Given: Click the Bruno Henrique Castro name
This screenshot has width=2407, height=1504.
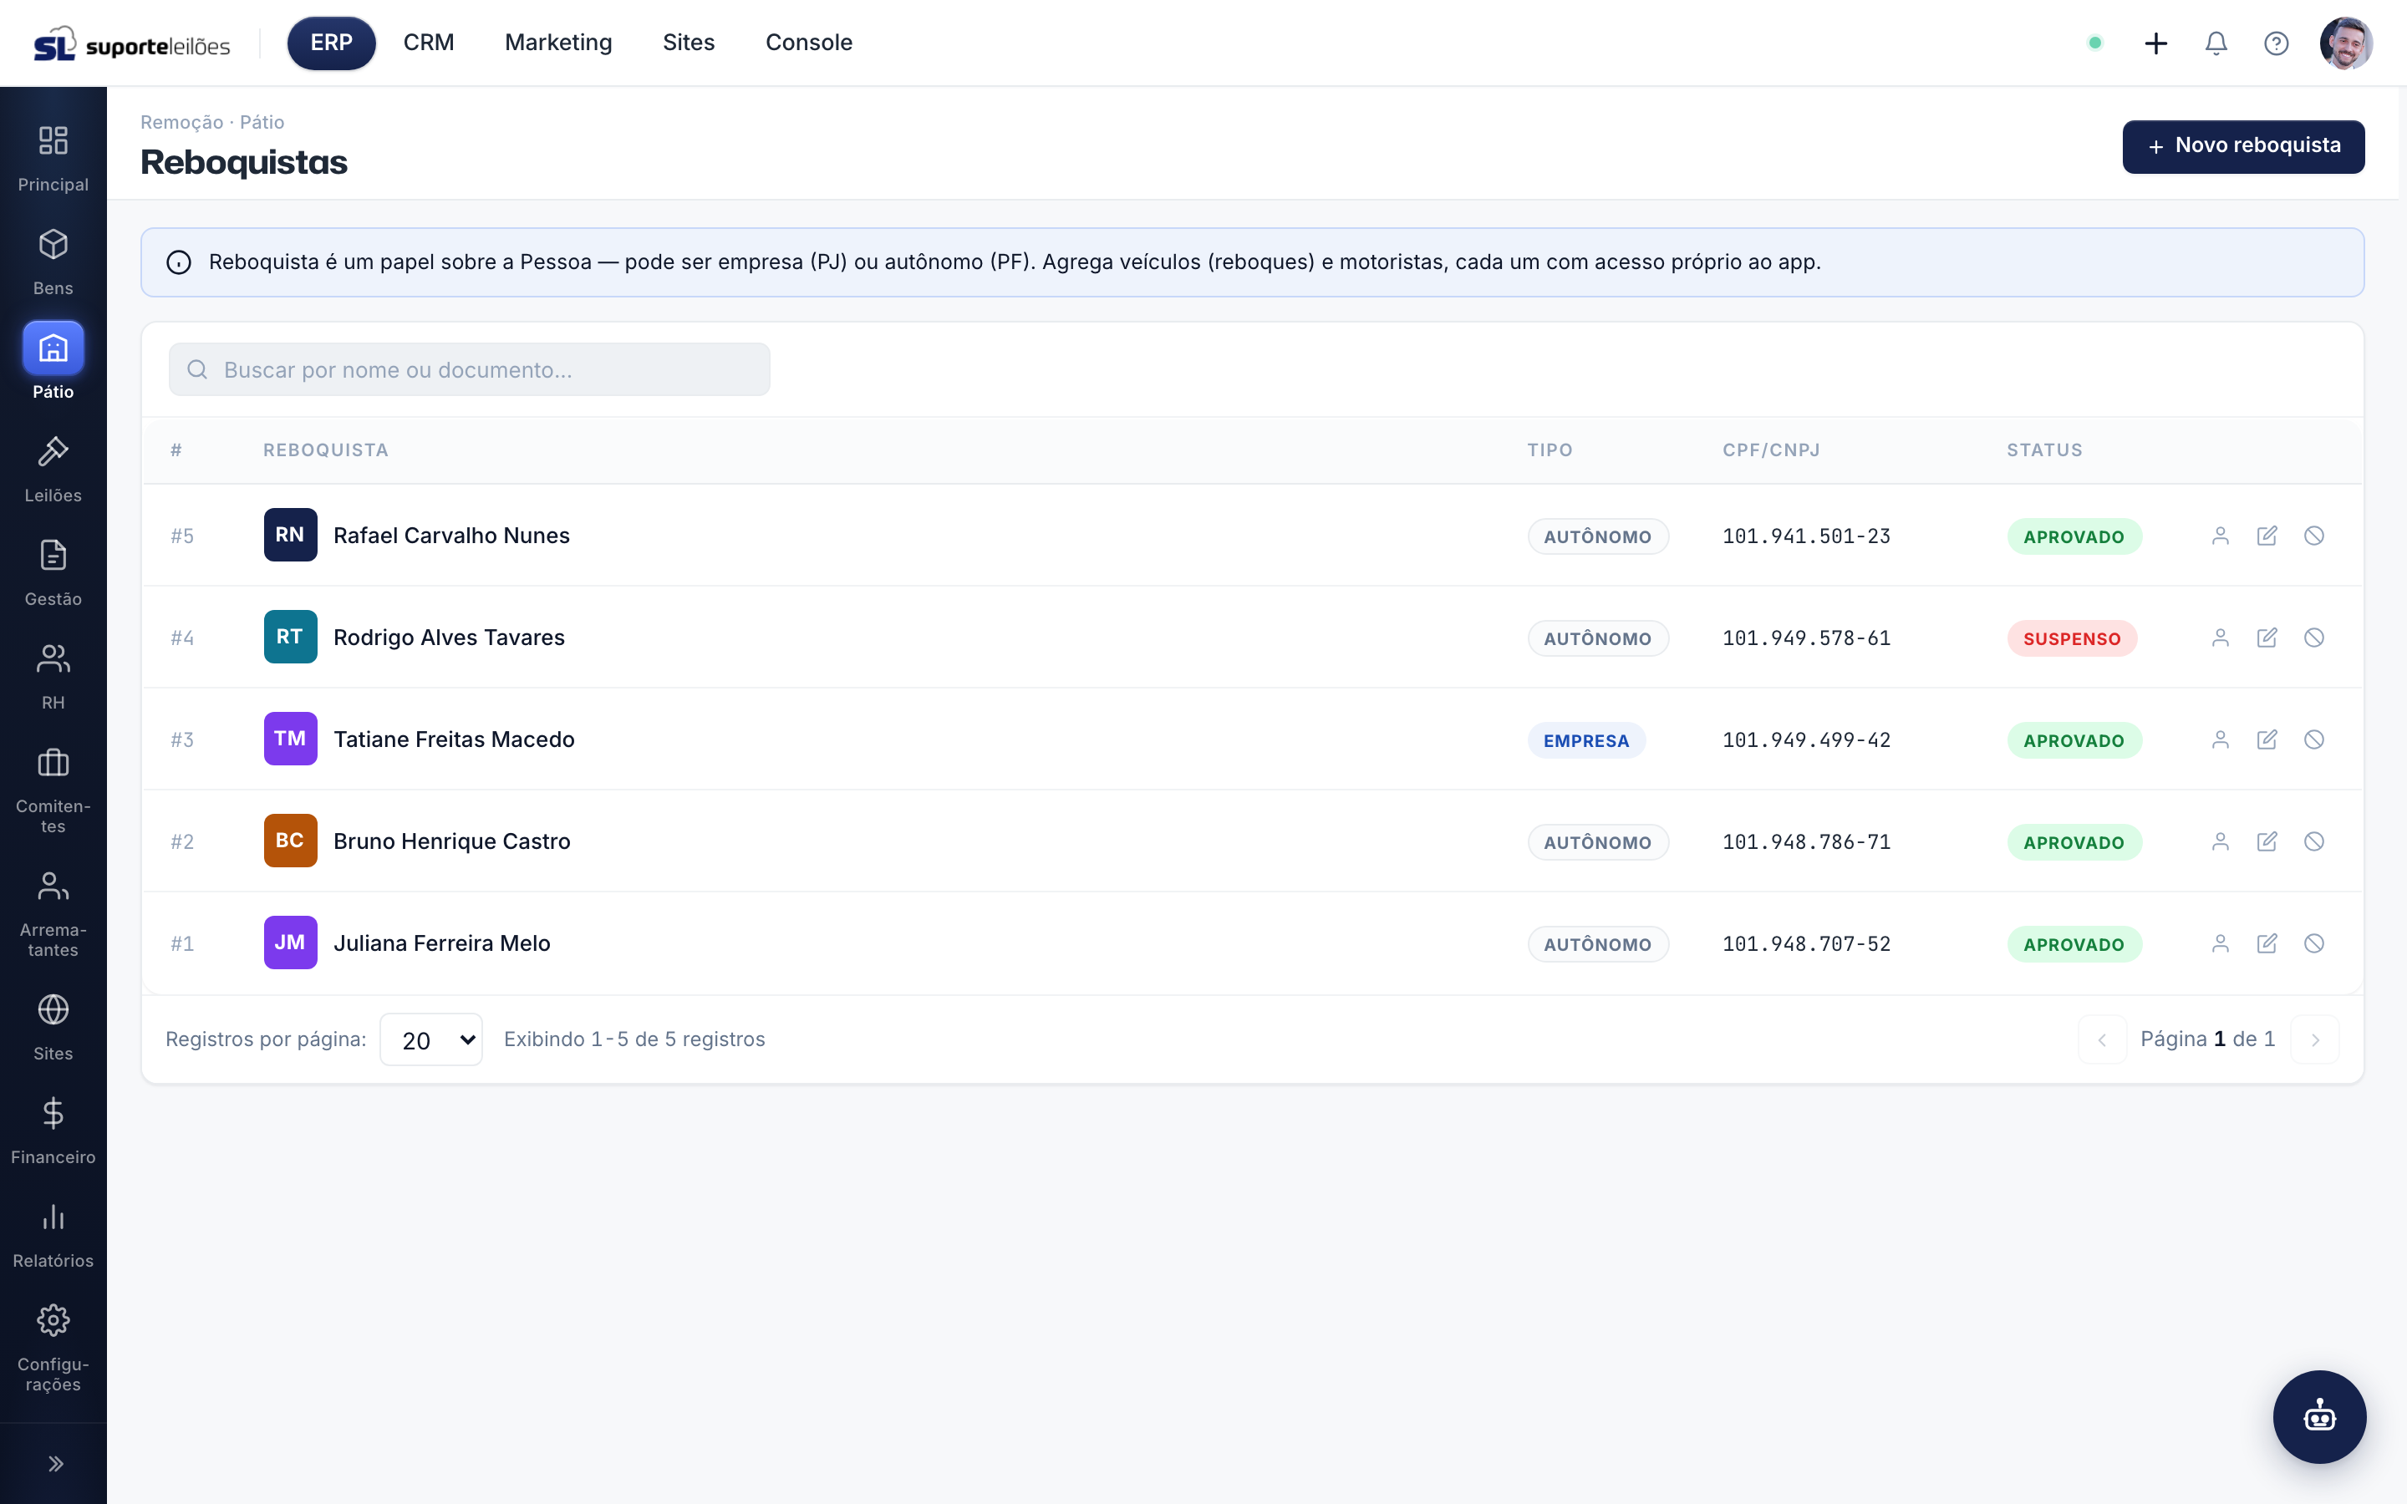Looking at the screenshot, I should (x=451, y=841).
